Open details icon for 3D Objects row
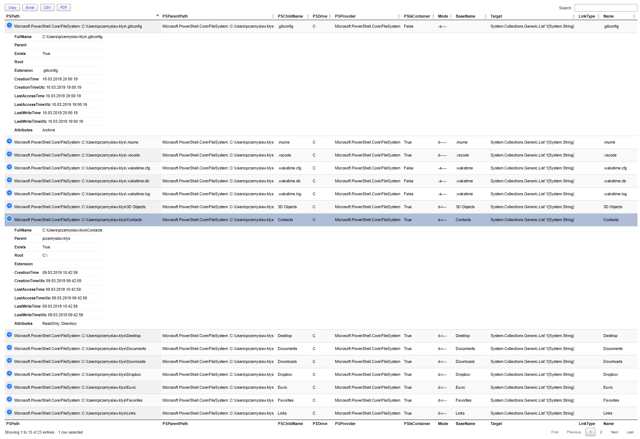The height and width of the screenshot is (439, 640). pyautogui.click(x=9, y=206)
